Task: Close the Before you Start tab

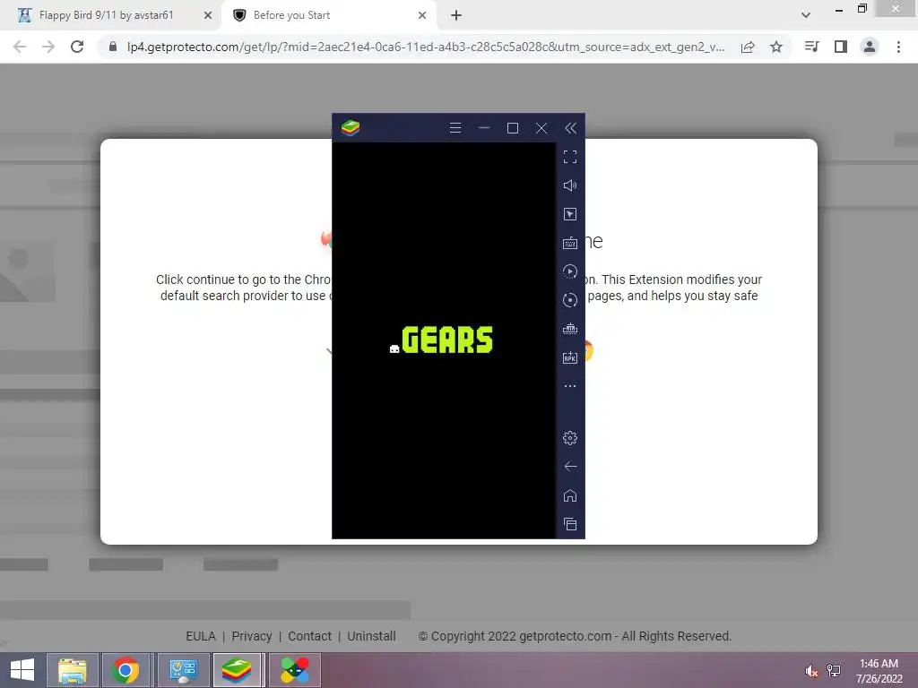Action: click(422, 15)
